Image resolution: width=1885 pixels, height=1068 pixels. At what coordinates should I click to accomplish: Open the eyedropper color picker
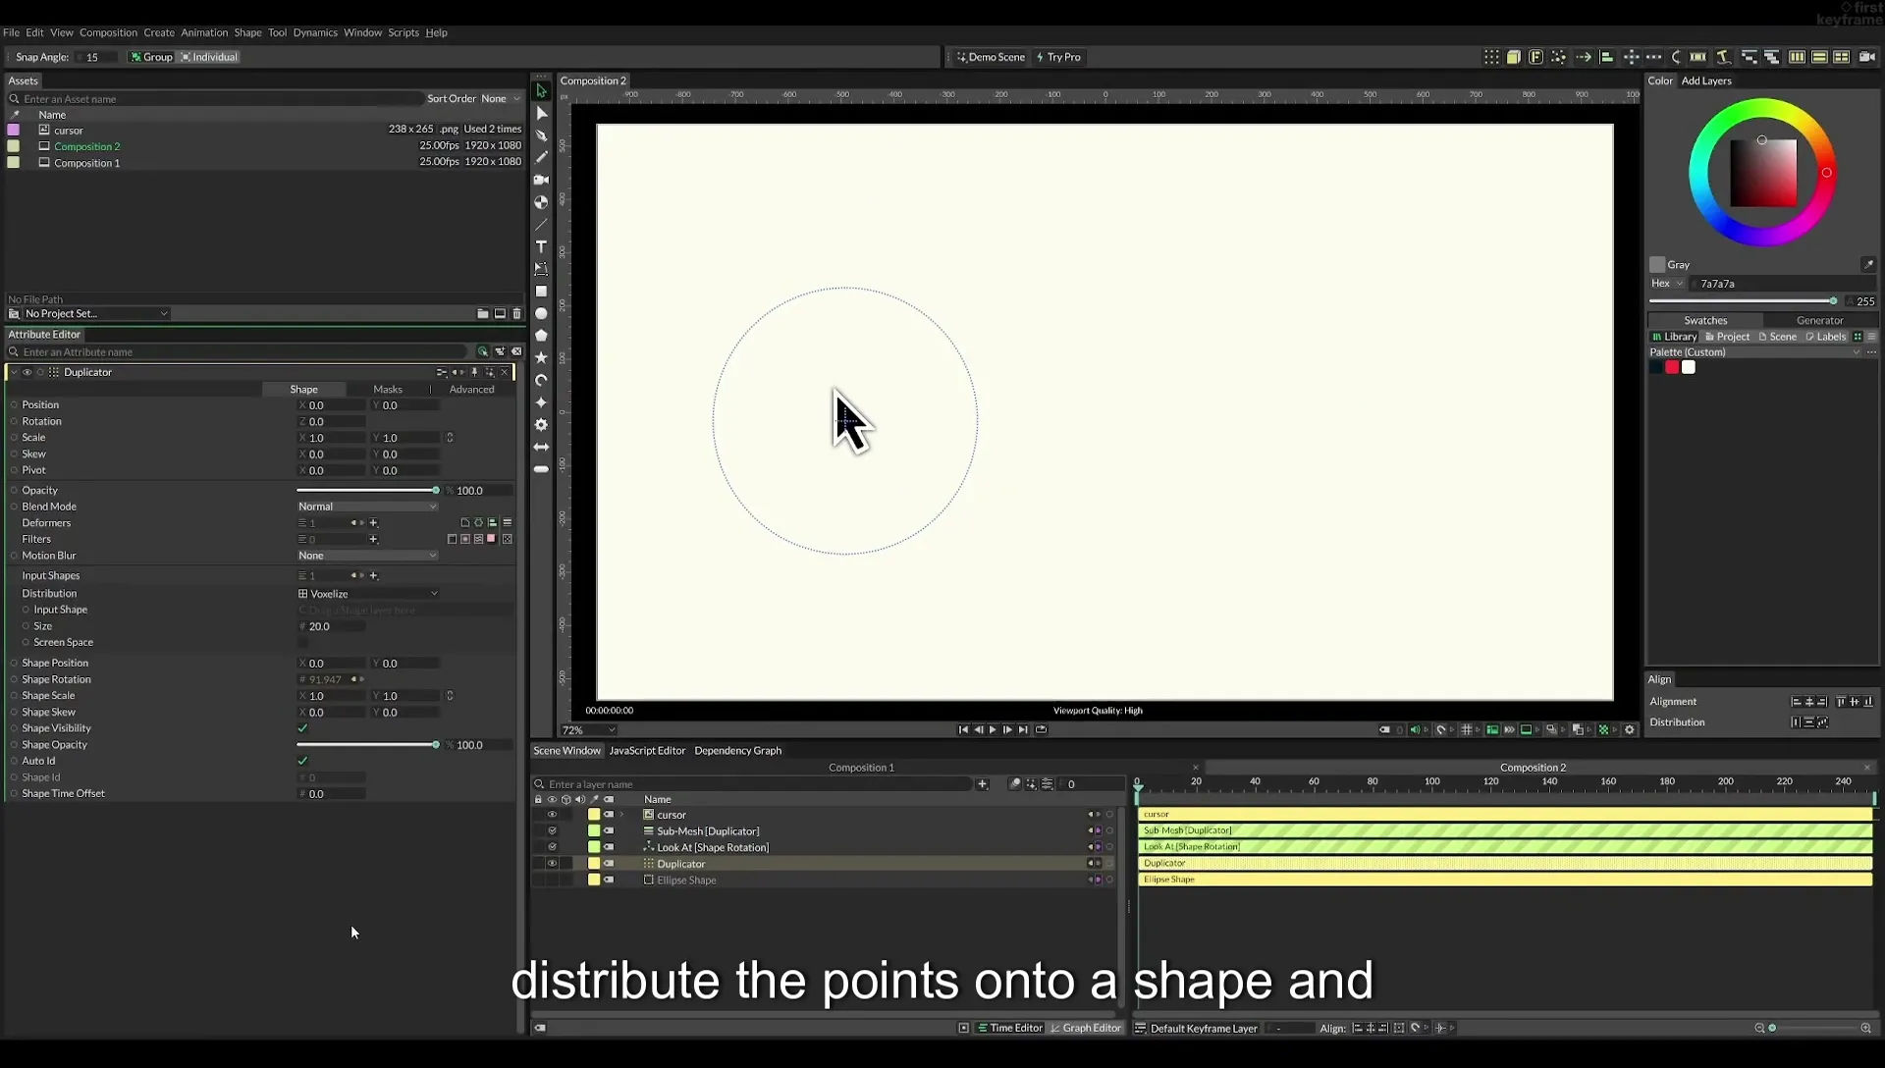tap(1867, 265)
